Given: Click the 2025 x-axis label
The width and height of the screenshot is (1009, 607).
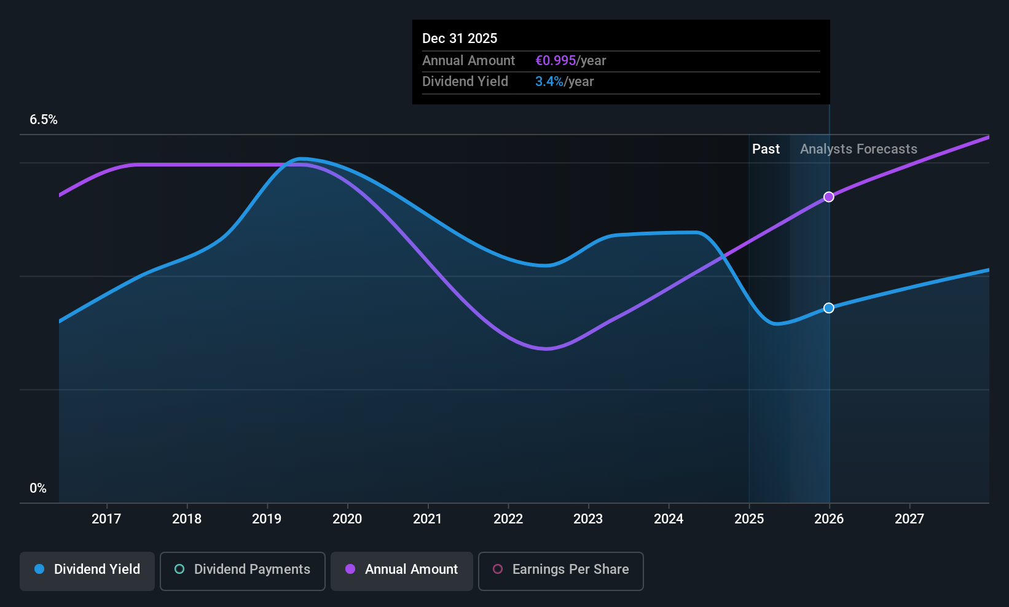Looking at the screenshot, I should (749, 519).
